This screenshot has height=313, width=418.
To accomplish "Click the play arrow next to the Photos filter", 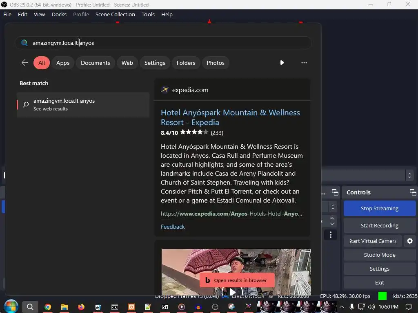I will pos(282,62).
